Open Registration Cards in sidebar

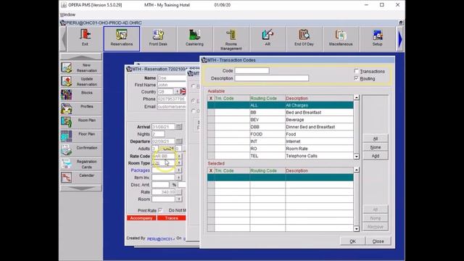(80, 164)
